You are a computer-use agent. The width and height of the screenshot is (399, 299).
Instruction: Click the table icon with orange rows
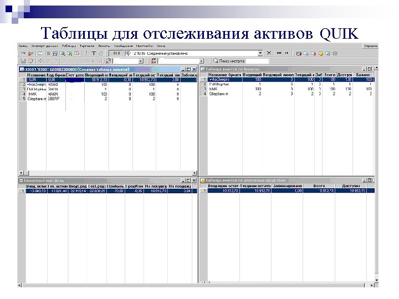point(48,53)
